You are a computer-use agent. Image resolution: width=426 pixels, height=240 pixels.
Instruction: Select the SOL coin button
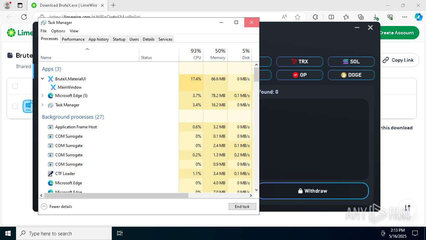click(351, 62)
